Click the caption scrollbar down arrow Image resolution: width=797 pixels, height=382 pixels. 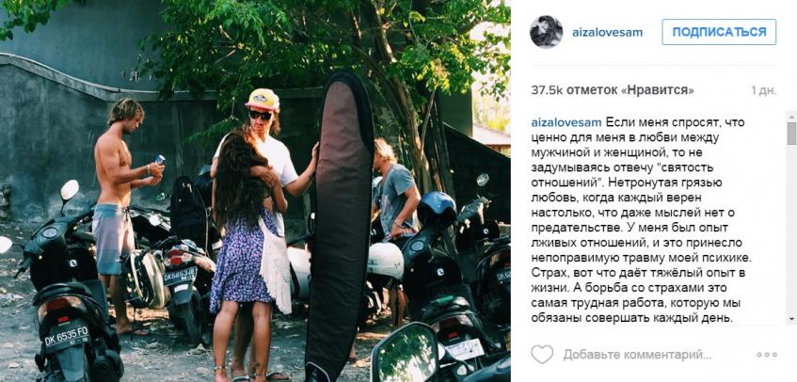click(x=791, y=320)
